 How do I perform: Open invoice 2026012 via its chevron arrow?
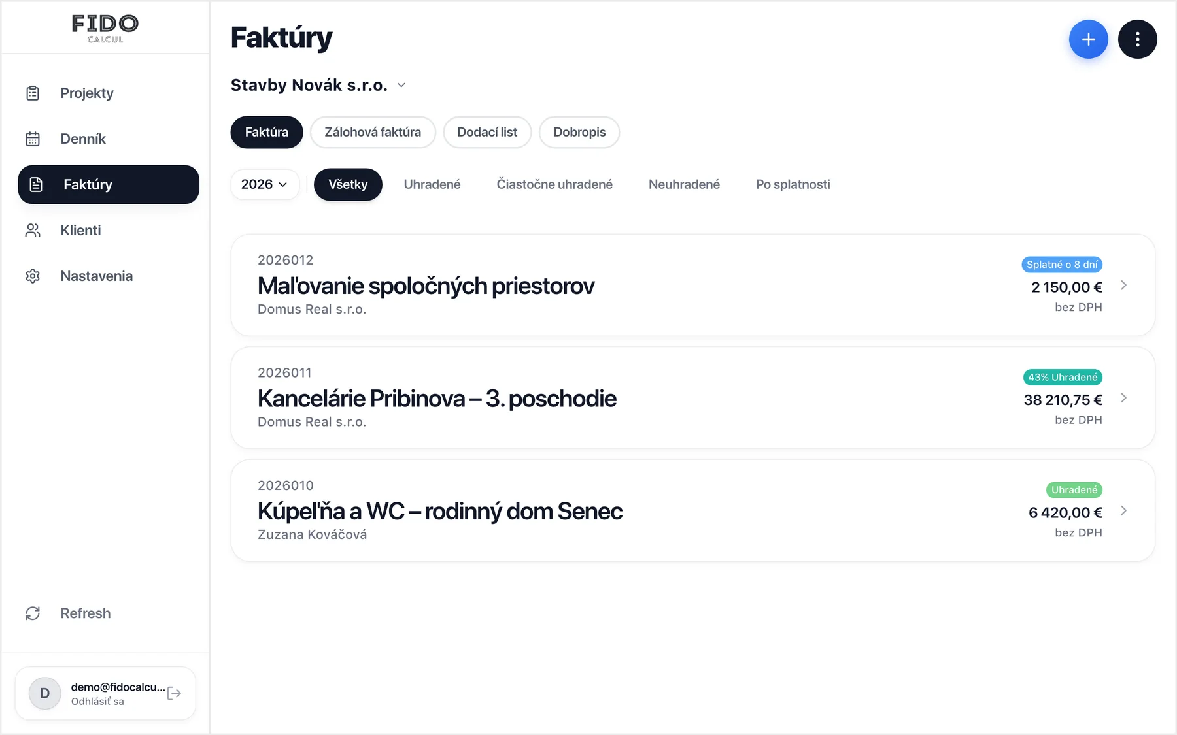[x=1123, y=286]
